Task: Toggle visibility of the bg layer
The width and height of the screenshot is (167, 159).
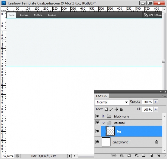Action: [x=97, y=131]
